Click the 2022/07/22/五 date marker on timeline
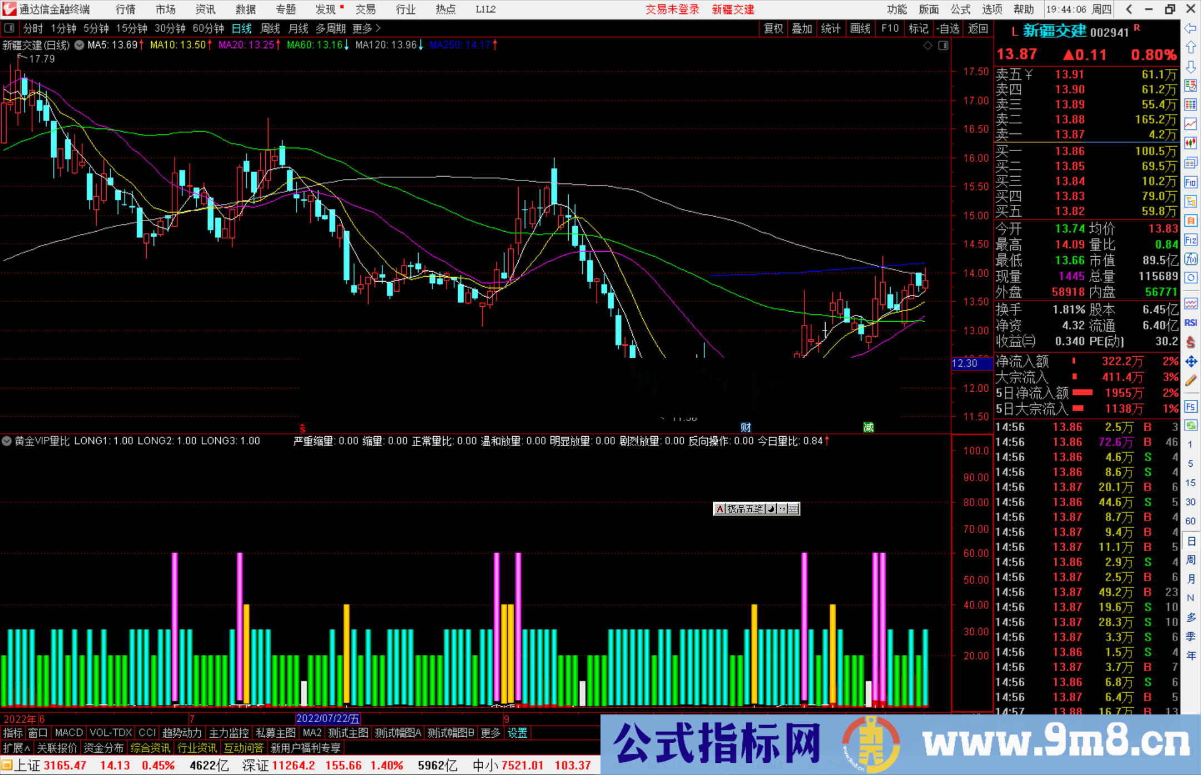The image size is (1201, 775). pos(328,718)
